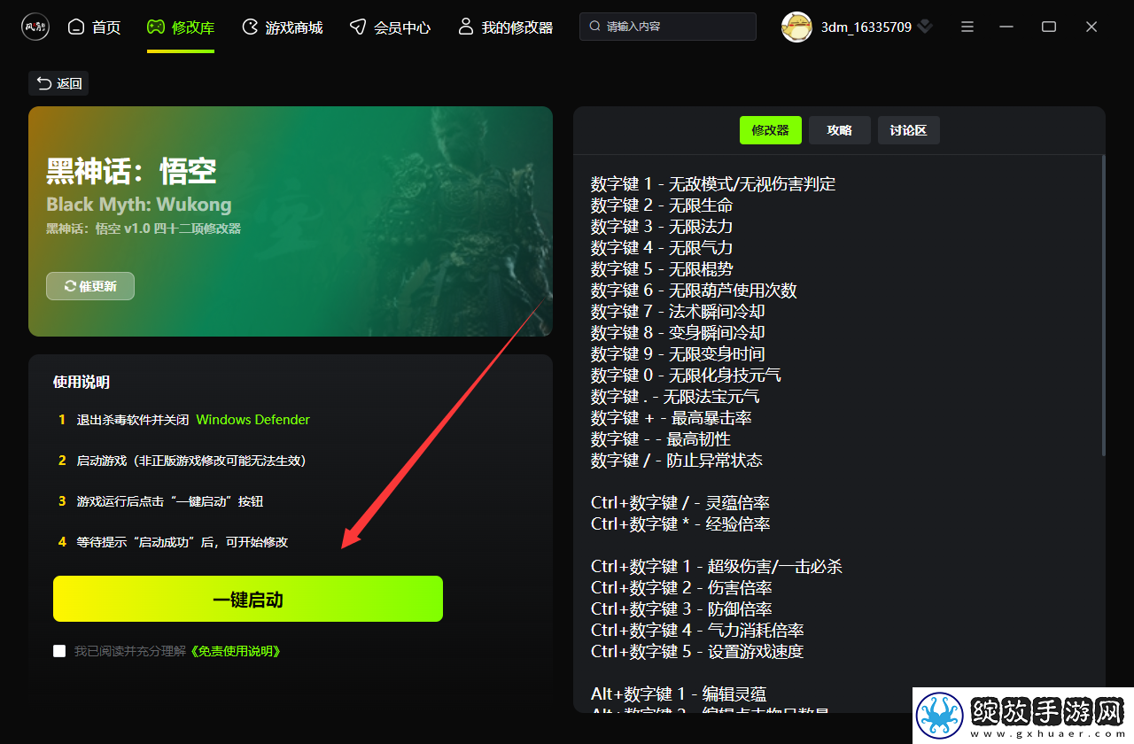Open 我的修改器 my trainers
Viewport: 1134px width, 744px height.
click(505, 27)
